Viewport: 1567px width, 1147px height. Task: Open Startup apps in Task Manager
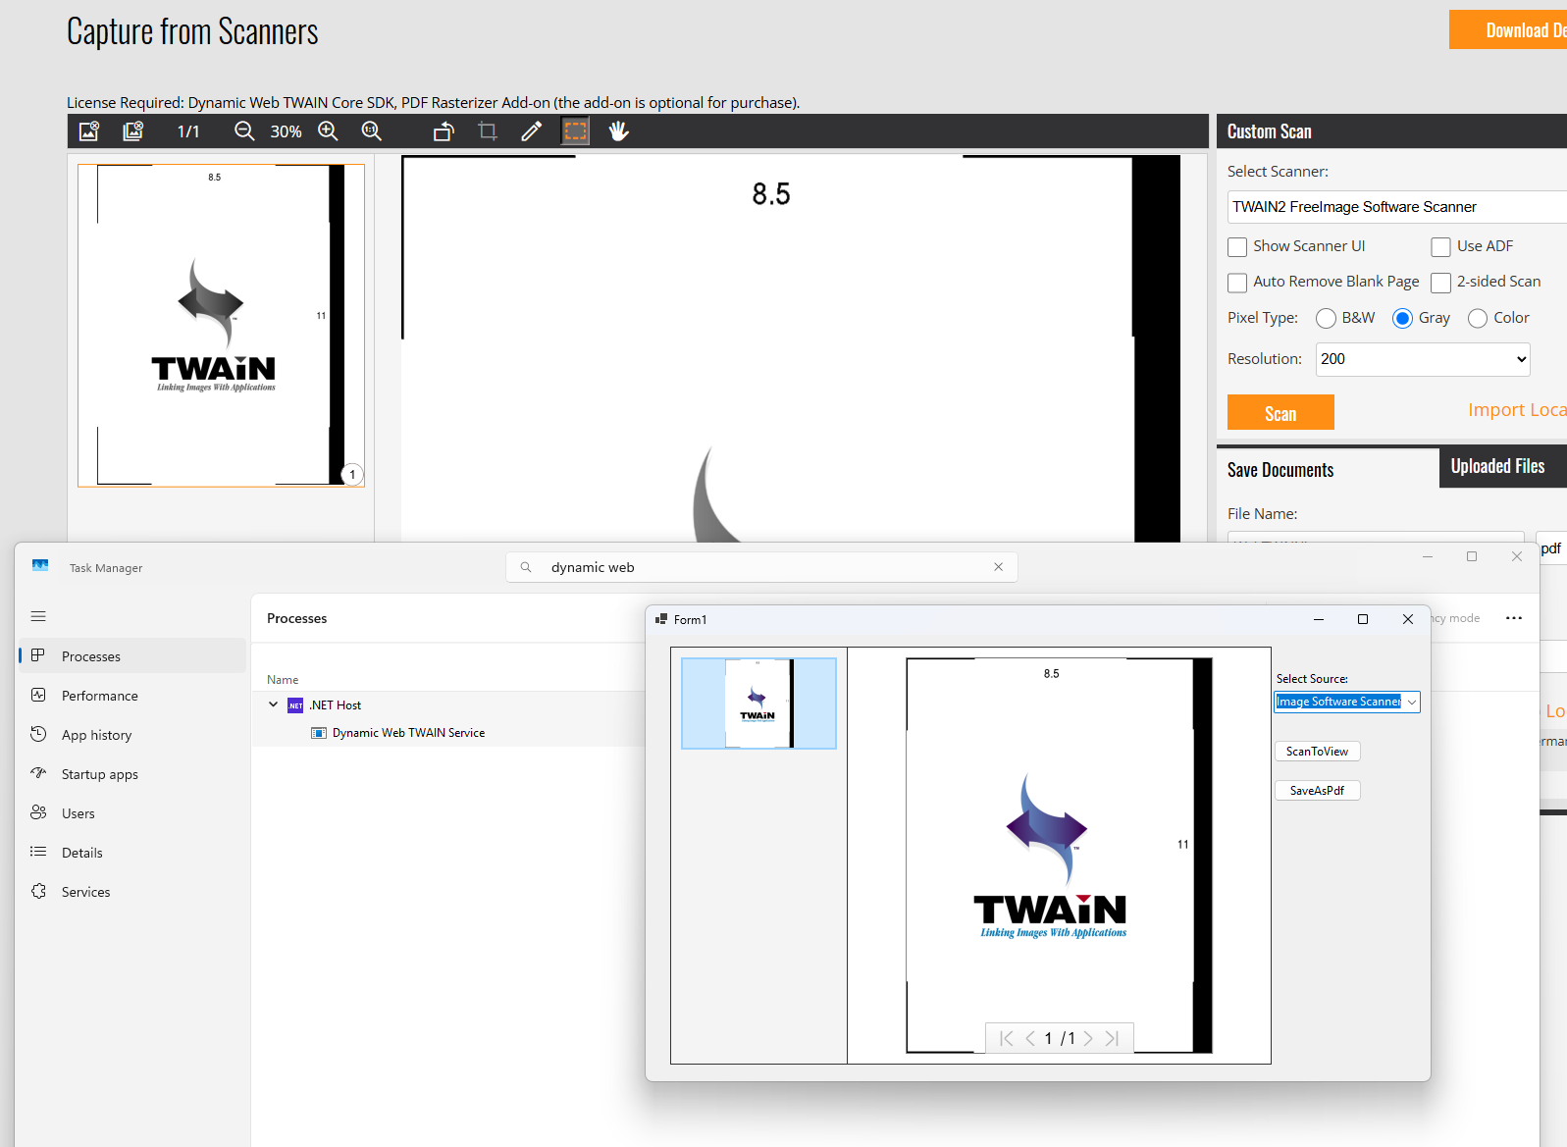tap(132, 774)
